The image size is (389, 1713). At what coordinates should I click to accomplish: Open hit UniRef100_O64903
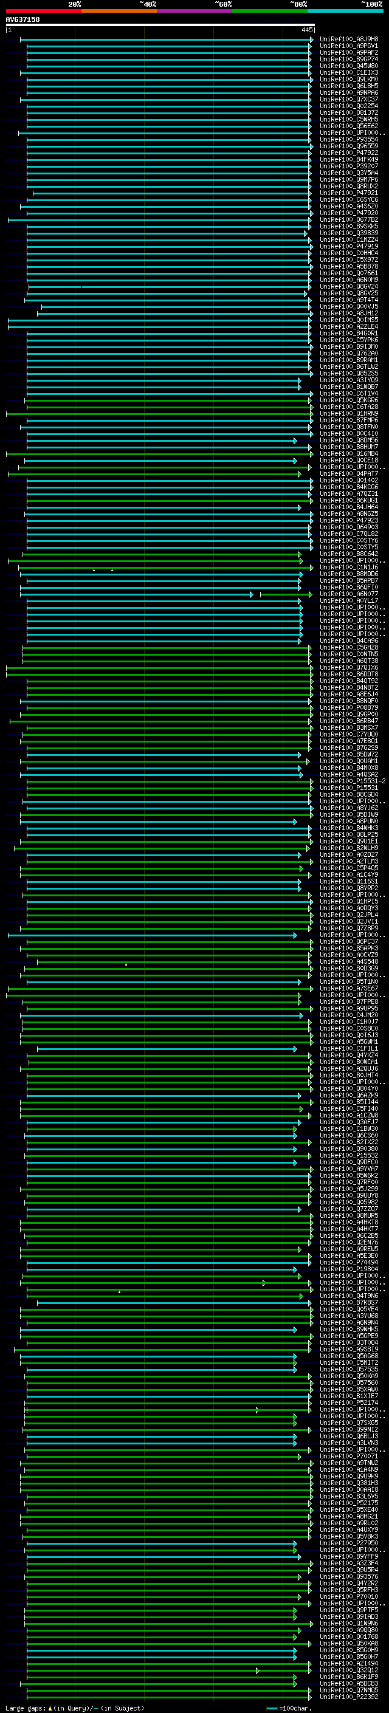[x=349, y=527]
